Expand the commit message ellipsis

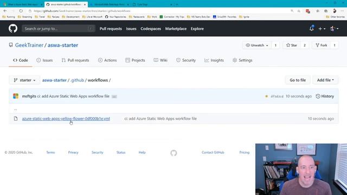click(x=114, y=96)
